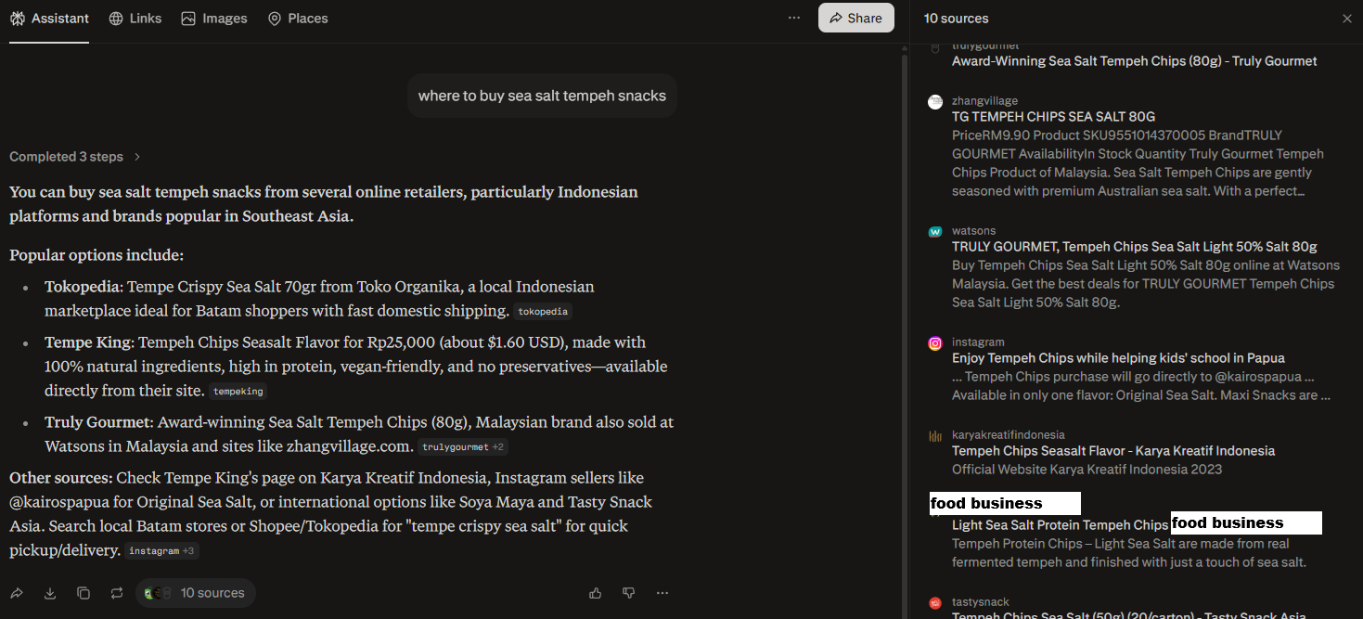Switch to the Images tab

(x=214, y=19)
